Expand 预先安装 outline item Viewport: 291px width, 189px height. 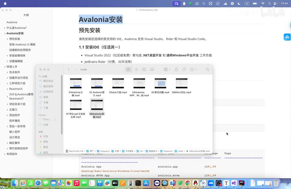pos(7,39)
